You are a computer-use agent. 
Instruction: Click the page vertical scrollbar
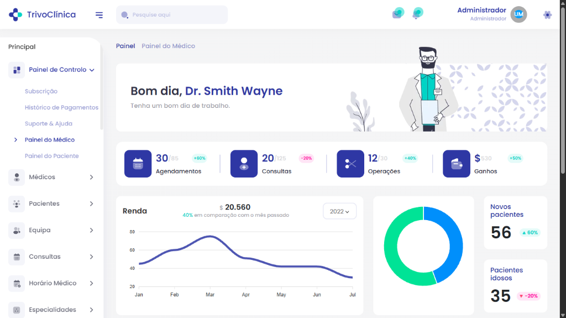pyautogui.click(x=562, y=90)
